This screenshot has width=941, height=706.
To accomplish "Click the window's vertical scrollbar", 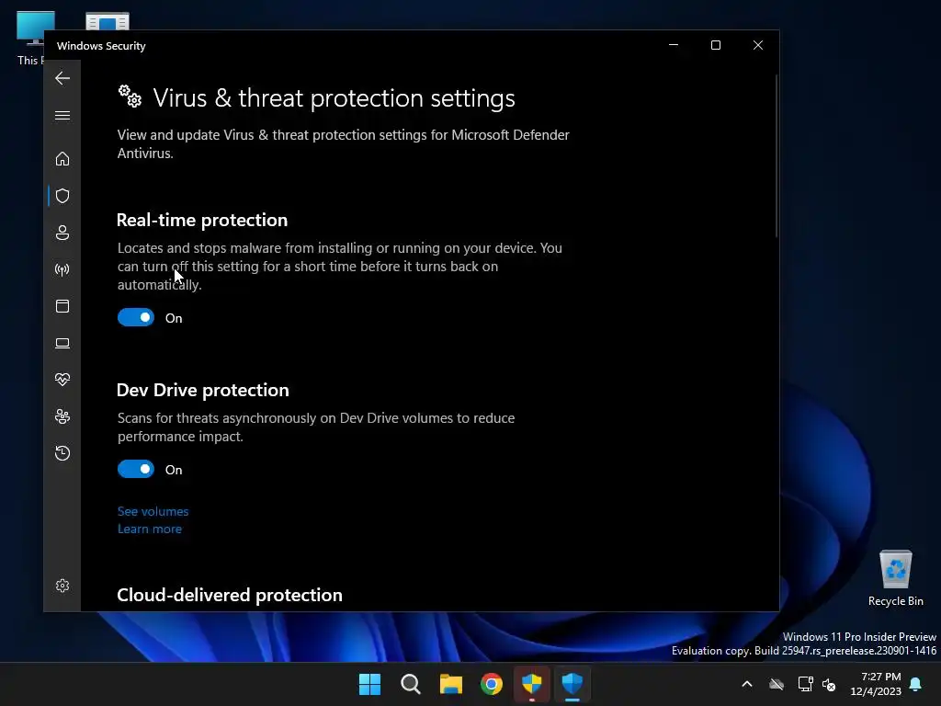I will 776,156.
